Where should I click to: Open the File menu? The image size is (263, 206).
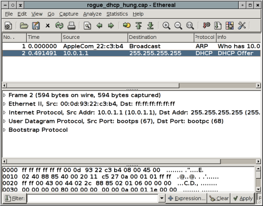point(9,14)
